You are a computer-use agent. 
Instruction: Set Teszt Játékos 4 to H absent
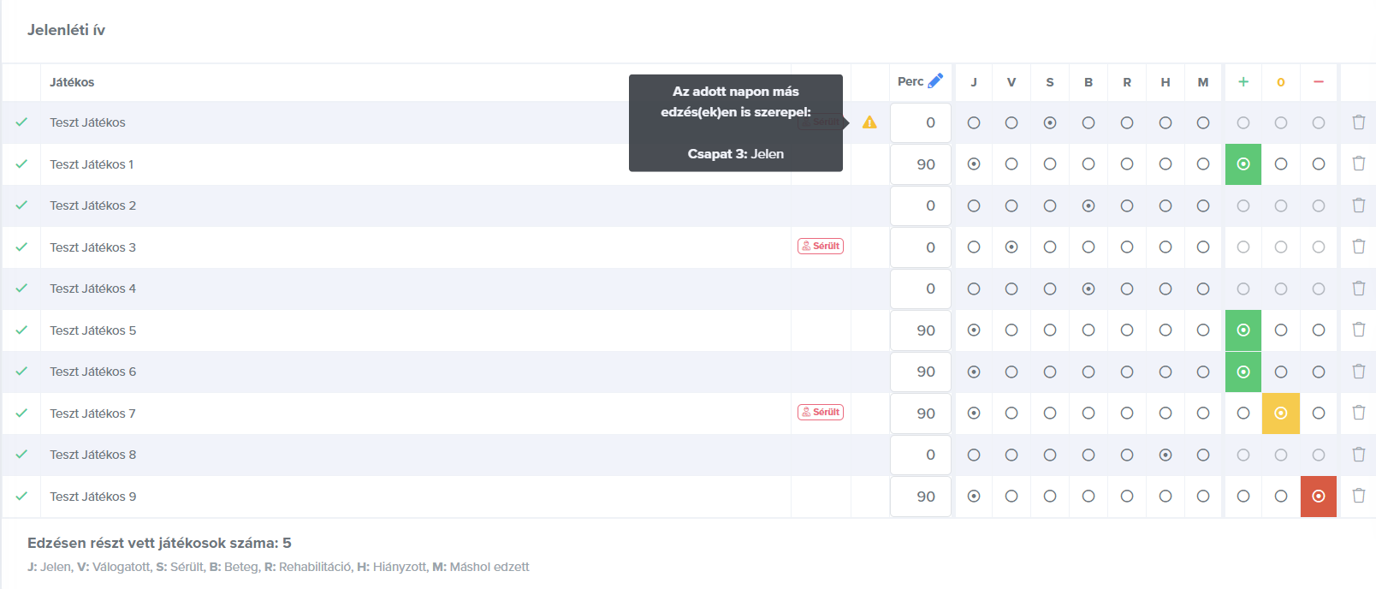click(x=1165, y=289)
